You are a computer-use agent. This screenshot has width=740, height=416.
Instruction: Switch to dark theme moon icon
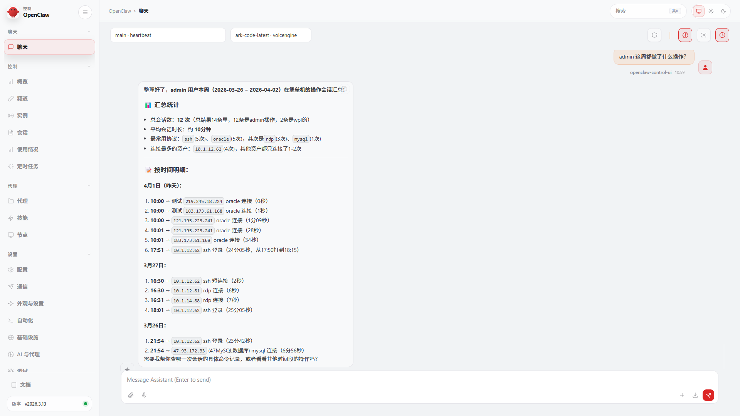(723, 11)
